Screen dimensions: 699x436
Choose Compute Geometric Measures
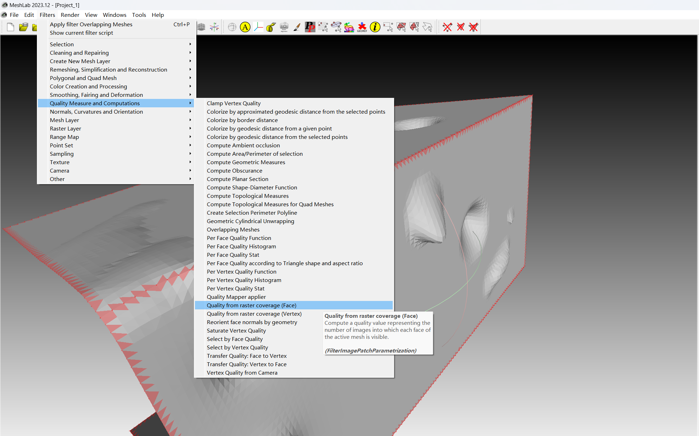pos(246,162)
